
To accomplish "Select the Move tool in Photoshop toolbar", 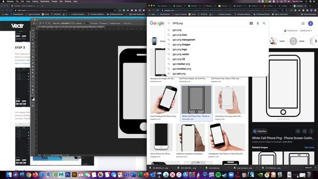I will 33,30.
